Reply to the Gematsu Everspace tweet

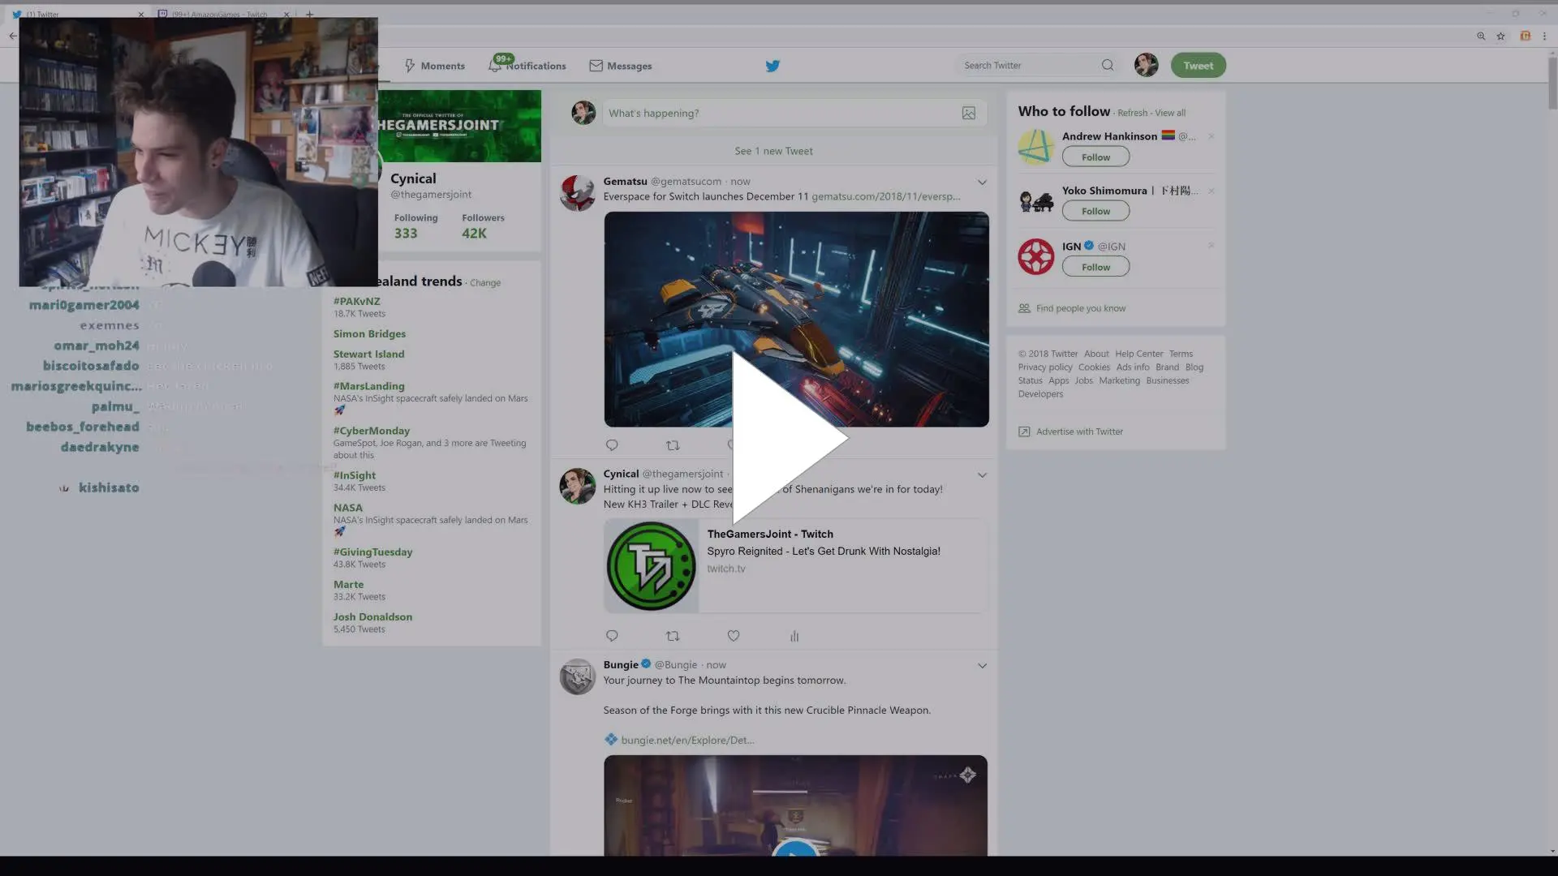pos(612,445)
